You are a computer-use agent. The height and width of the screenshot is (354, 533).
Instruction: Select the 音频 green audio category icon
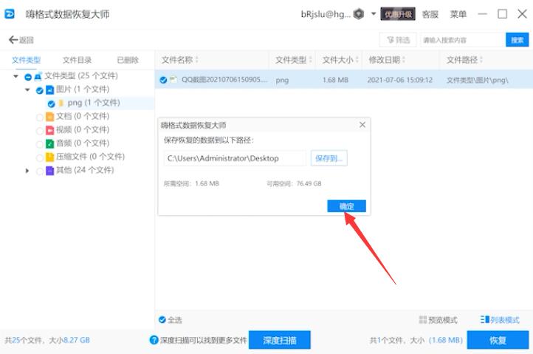pyautogui.click(x=49, y=143)
